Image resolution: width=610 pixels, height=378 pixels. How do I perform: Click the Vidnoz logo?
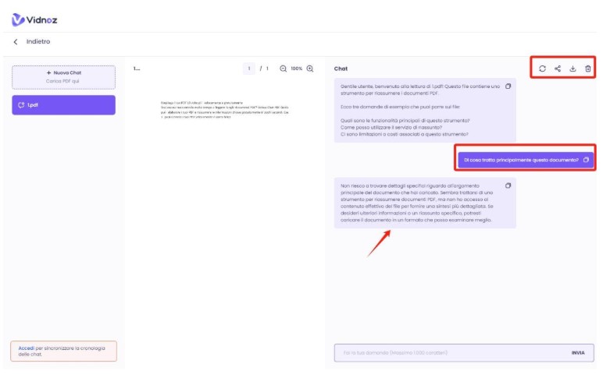pos(34,19)
